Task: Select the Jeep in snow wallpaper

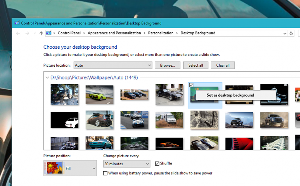Action: [64, 95]
